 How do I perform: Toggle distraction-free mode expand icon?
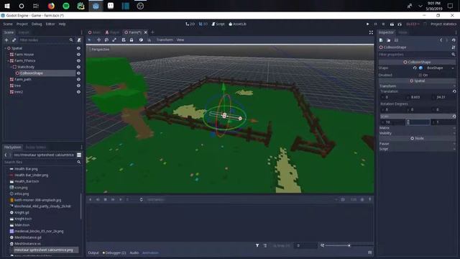[x=371, y=32]
